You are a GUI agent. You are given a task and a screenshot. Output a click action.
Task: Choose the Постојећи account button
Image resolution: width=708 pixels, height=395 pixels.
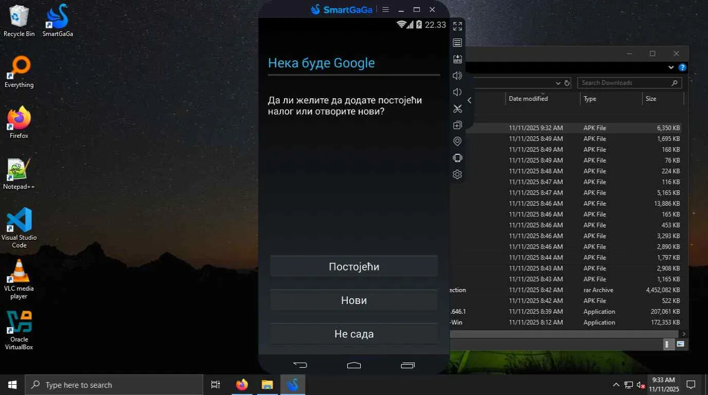click(x=354, y=266)
